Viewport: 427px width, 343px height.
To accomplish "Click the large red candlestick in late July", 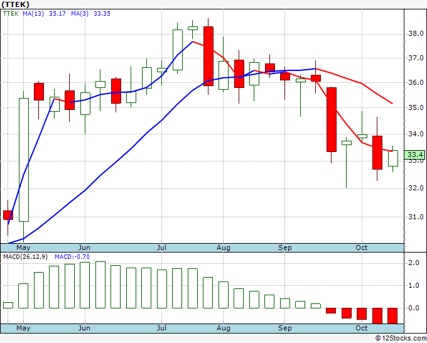I will [x=208, y=56].
